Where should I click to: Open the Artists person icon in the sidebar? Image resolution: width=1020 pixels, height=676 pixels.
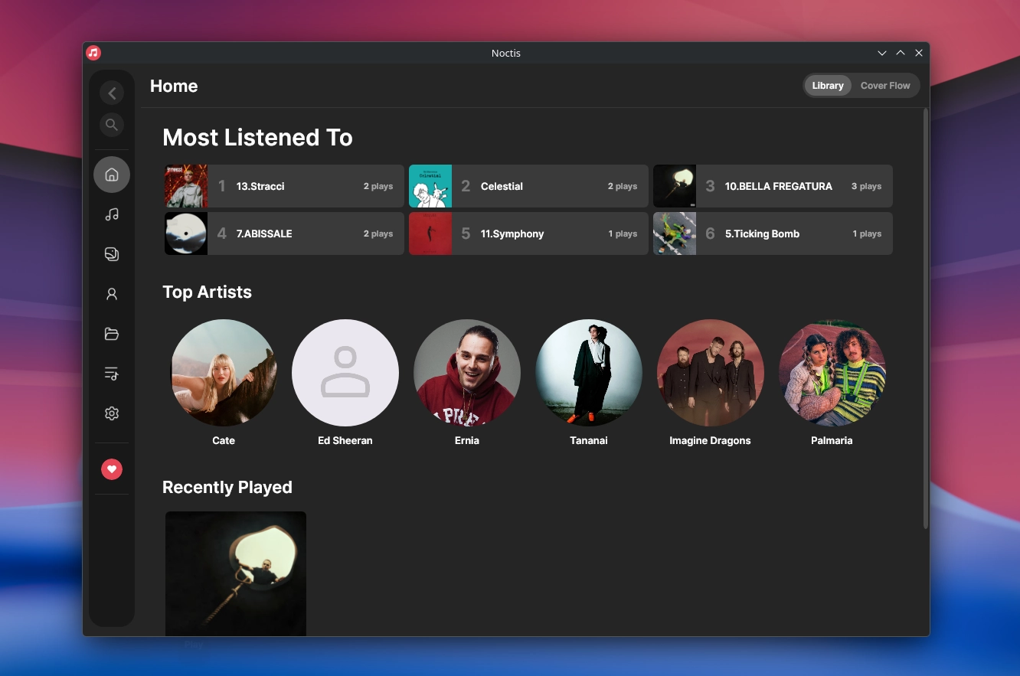112,294
